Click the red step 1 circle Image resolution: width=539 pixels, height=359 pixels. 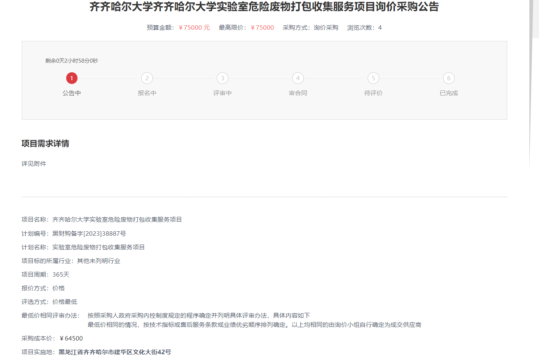71,78
